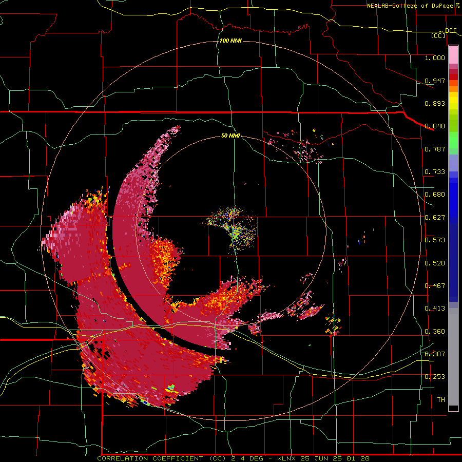Click the 0.573 scale value
The height and width of the screenshot is (462, 462).
click(x=435, y=240)
